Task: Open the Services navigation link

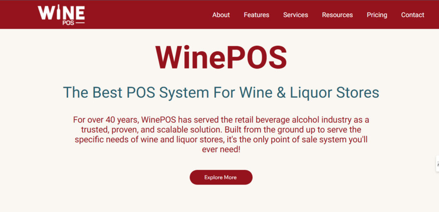Action: [295, 15]
